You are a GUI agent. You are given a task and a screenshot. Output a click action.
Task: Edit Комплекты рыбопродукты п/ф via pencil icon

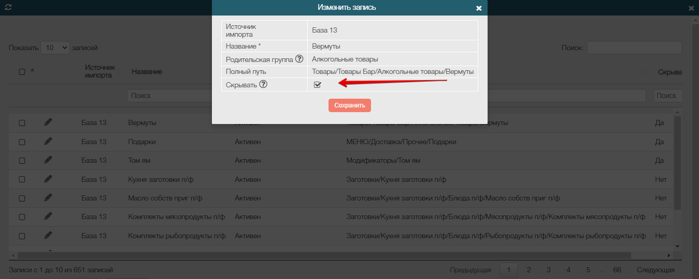(48, 236)
